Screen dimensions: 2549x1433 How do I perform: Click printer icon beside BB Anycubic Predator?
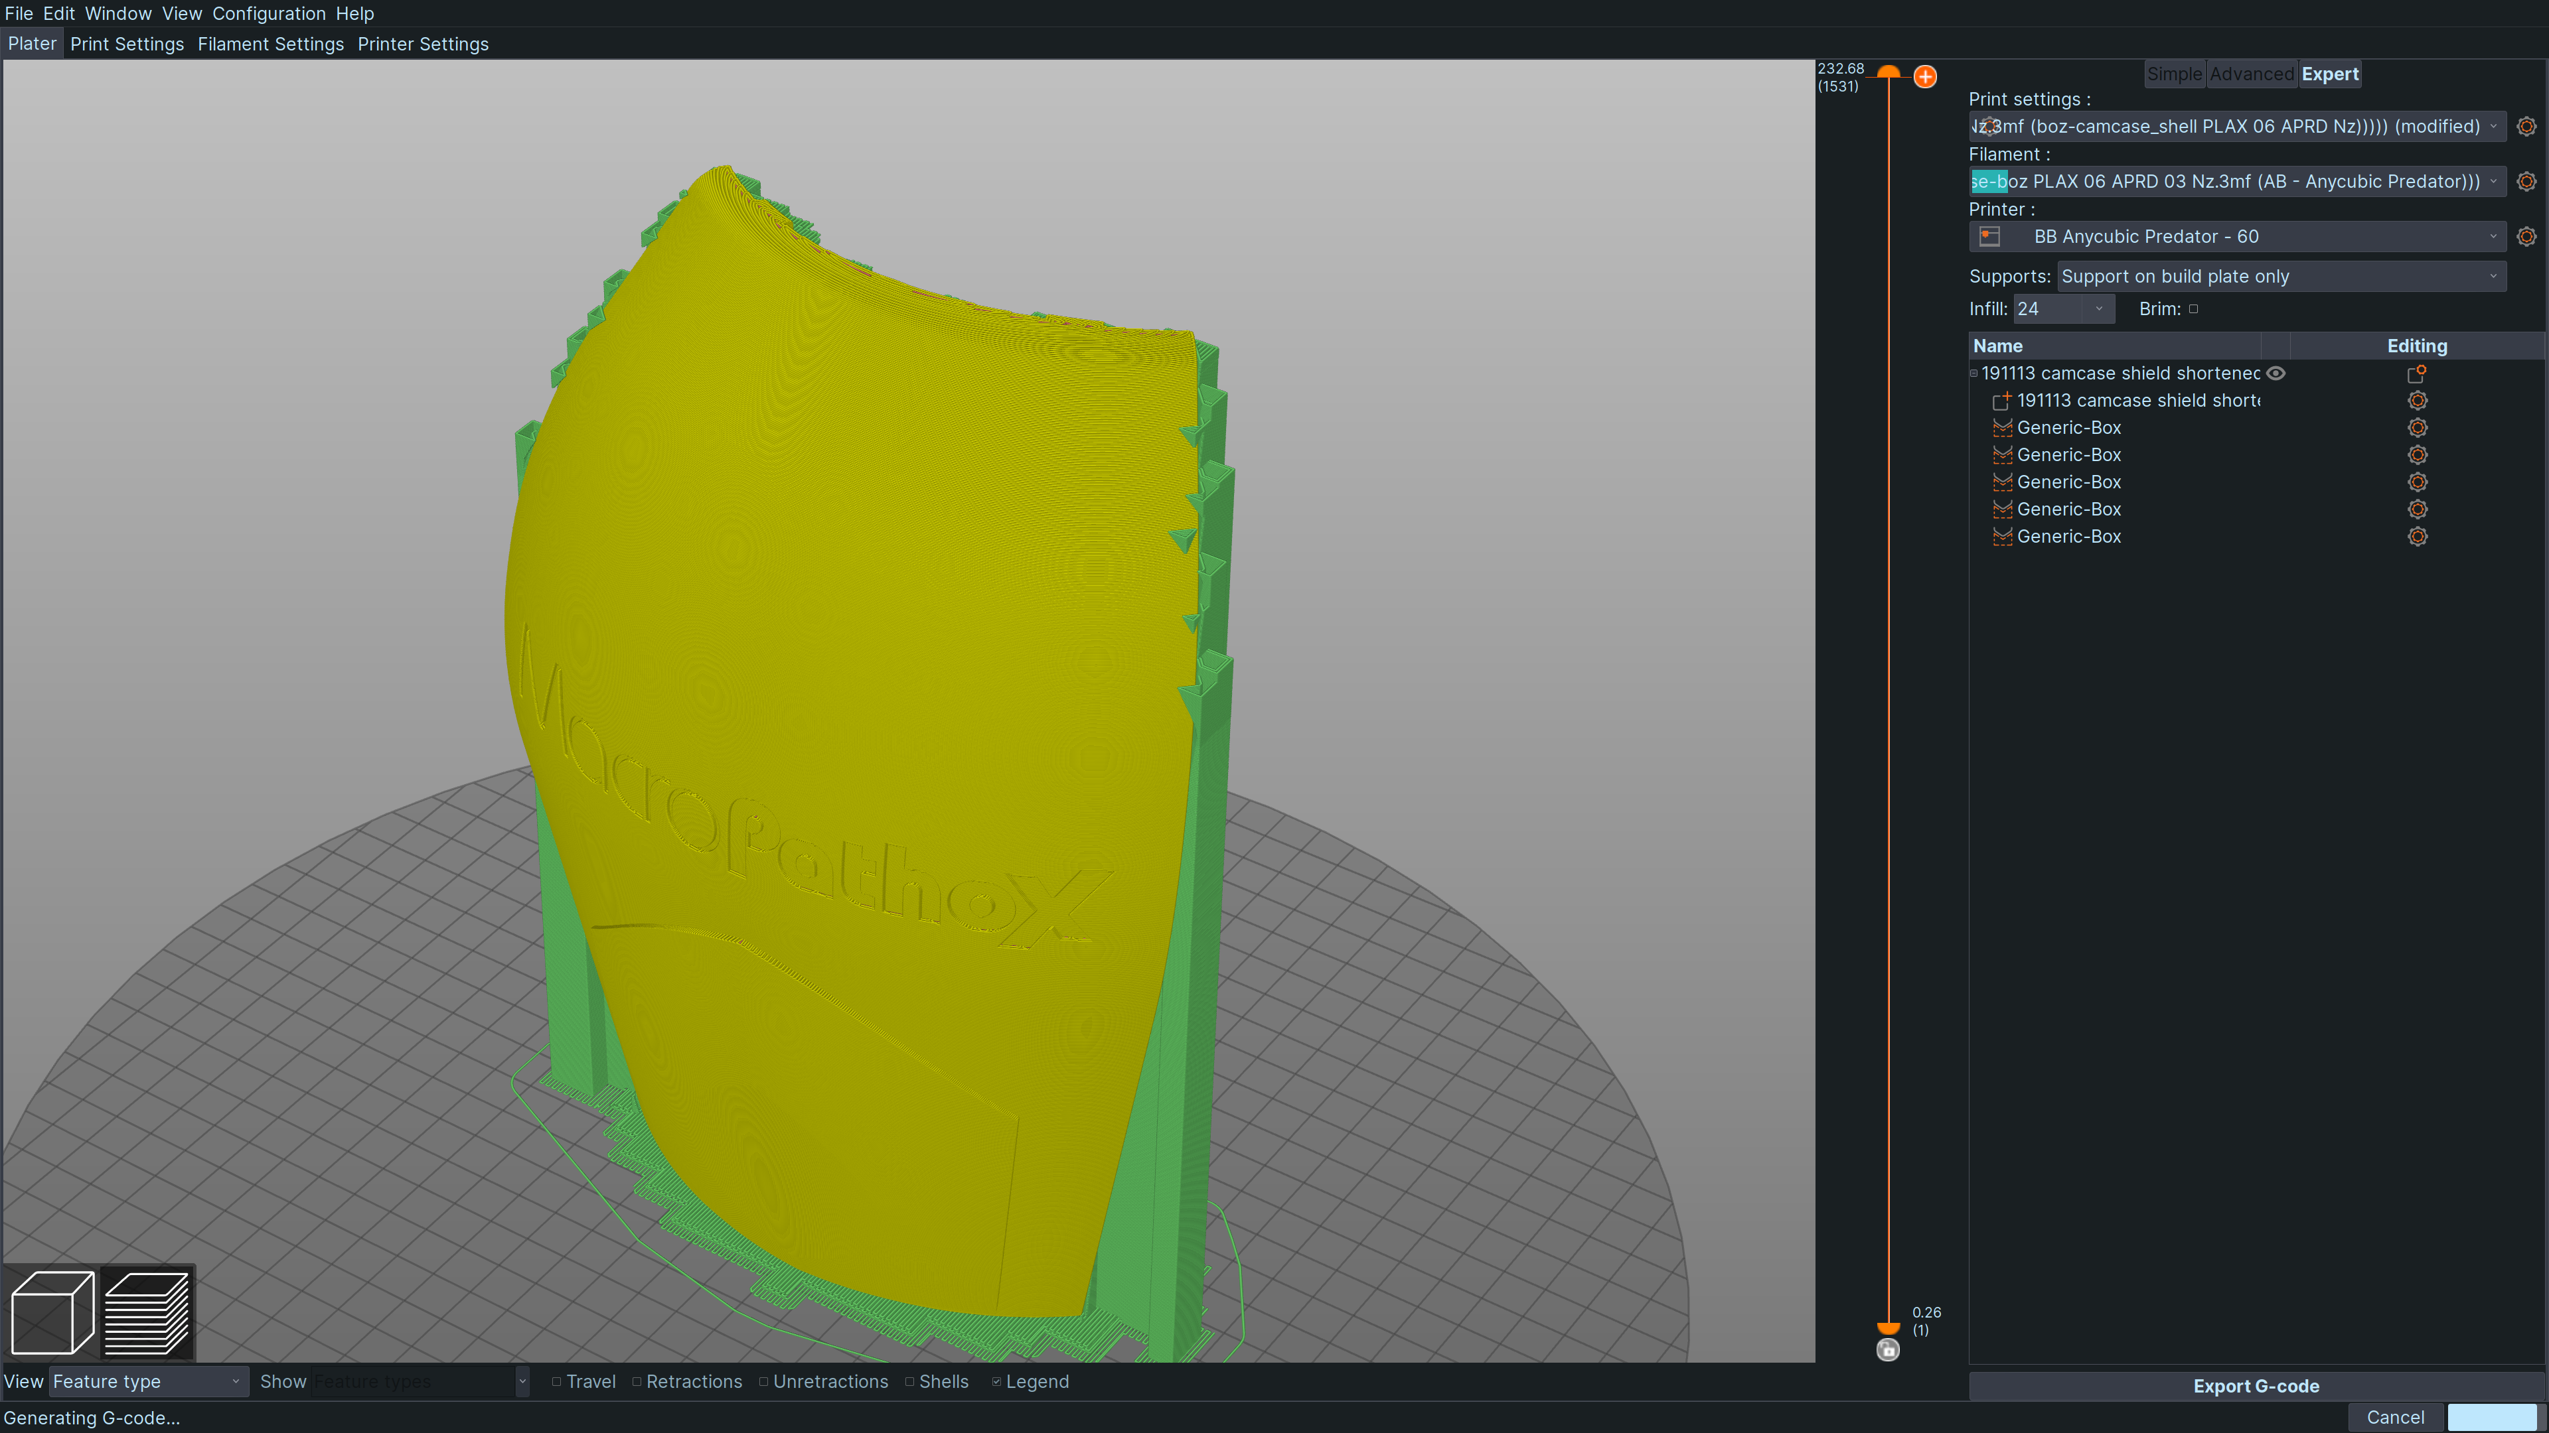[1989, 236]
